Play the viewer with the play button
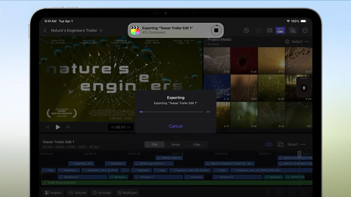Viewport: 351px width, 197px height. pyautogui.click(x=58, y=127)
